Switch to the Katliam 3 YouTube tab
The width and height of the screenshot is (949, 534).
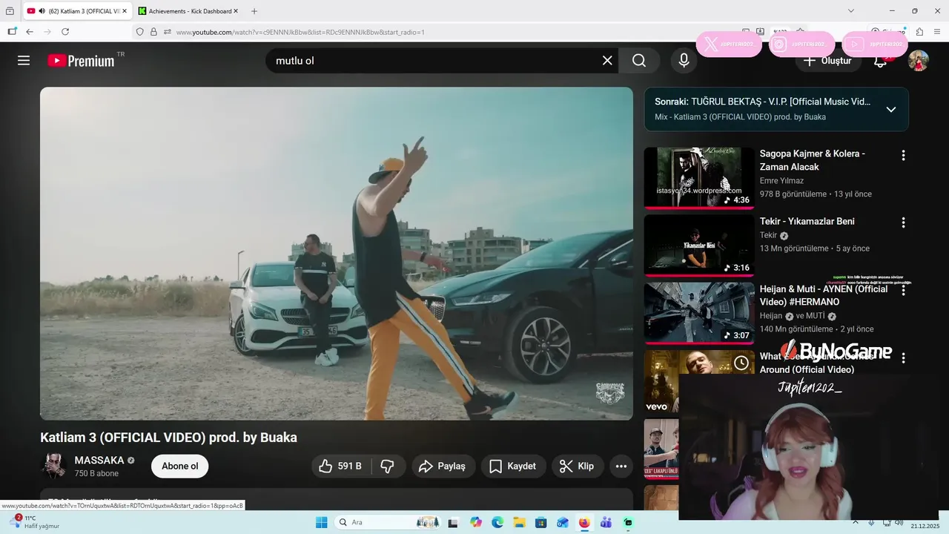(79, 11)
